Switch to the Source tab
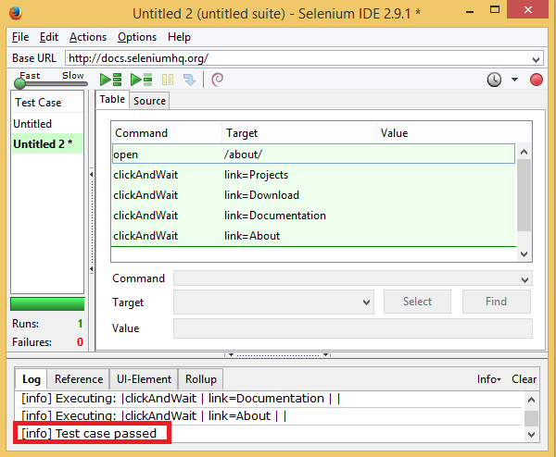 149,101
